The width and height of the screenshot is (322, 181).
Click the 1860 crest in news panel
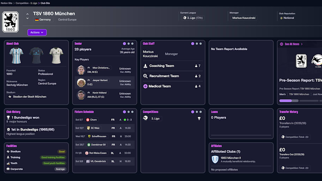click(x=301, y=61)
